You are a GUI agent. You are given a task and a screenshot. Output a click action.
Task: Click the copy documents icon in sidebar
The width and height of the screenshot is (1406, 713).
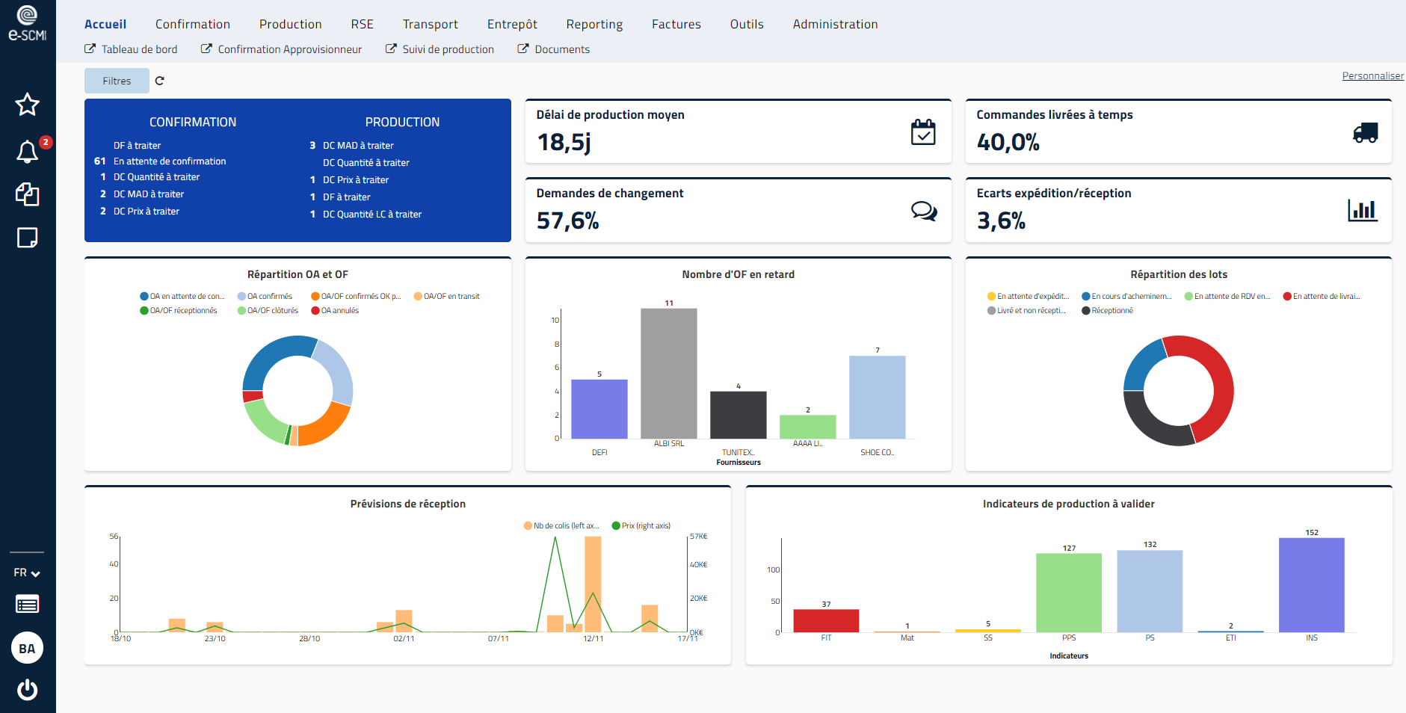(x=28, y=195)
